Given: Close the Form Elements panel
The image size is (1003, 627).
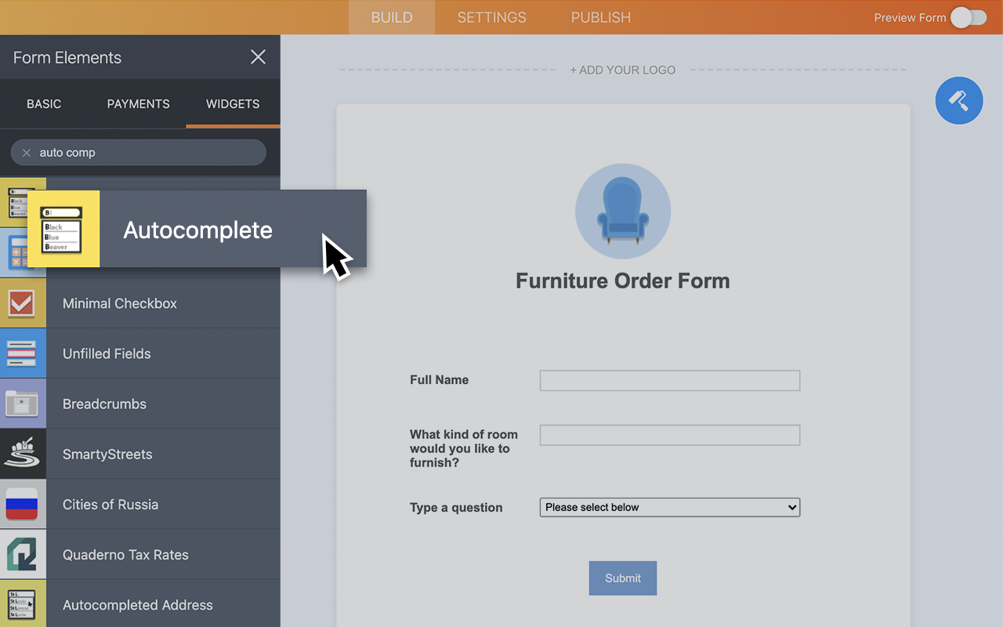Looking at the screenshot, I should point(258,56).
